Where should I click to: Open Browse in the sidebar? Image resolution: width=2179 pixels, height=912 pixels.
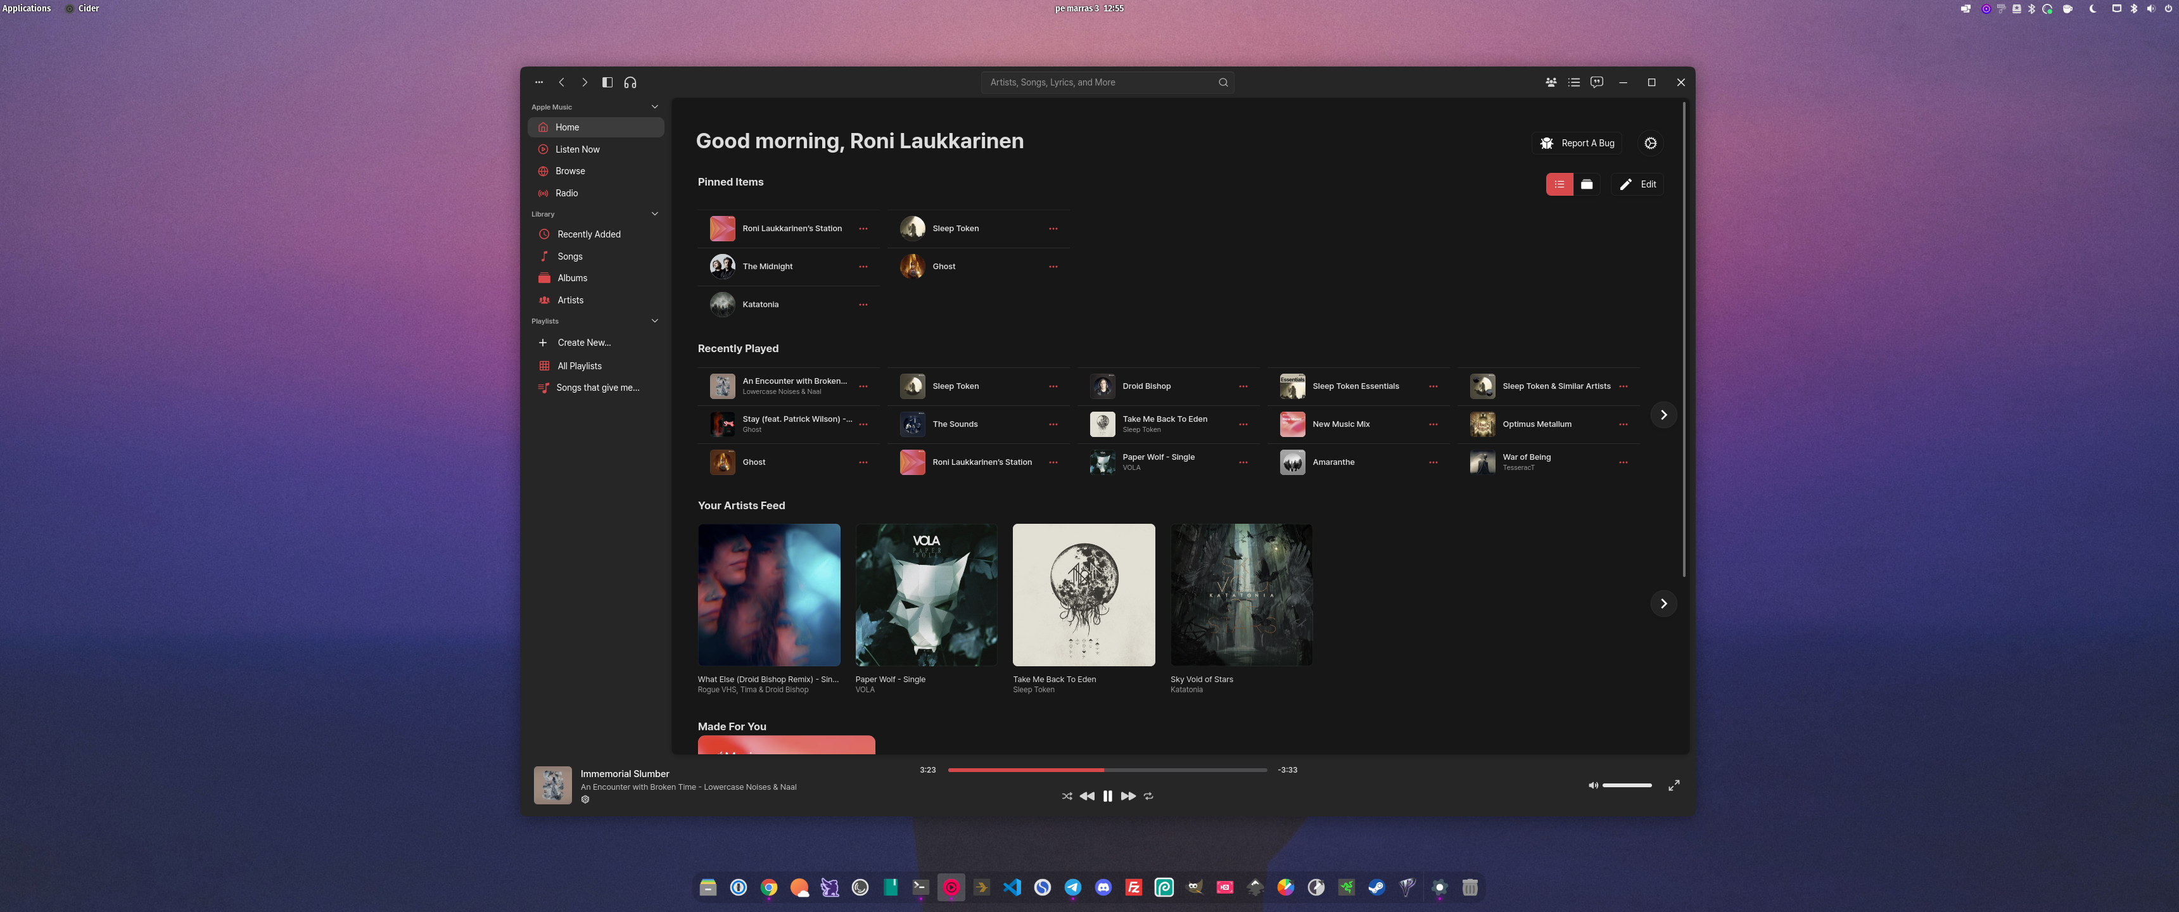[595, 171]
